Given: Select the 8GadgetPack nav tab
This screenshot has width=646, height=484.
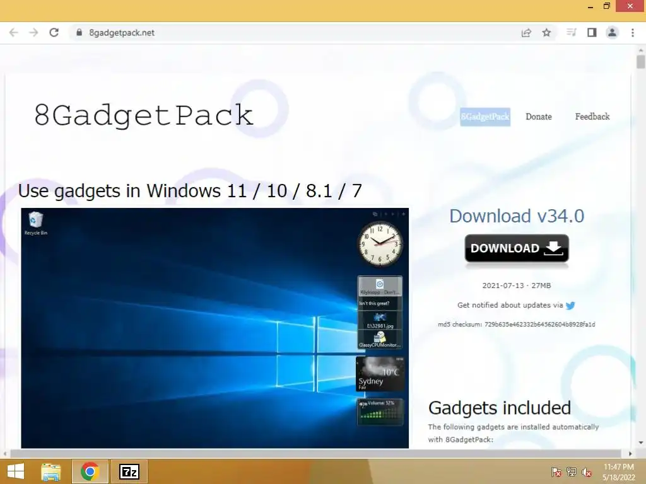Looking at the screenshot, I should pyautogui.click(x=485, y=117).
